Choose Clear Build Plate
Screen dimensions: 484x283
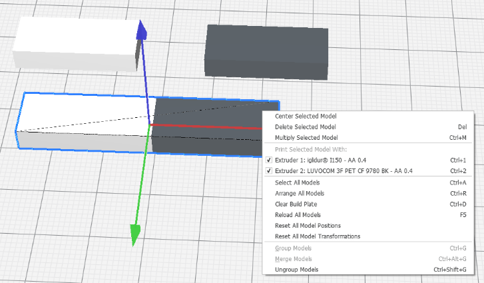coord(296,204)
